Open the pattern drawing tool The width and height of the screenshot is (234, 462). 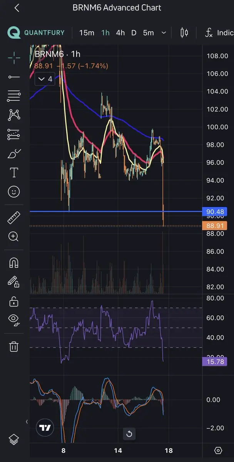tap(14, 115)
